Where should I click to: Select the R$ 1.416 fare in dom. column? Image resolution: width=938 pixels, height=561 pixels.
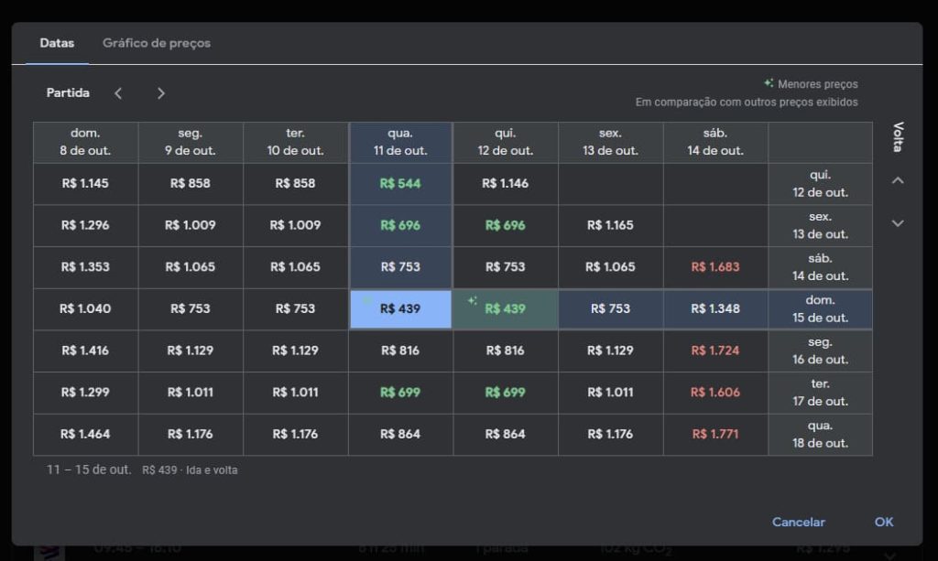[x=85, y=351]
